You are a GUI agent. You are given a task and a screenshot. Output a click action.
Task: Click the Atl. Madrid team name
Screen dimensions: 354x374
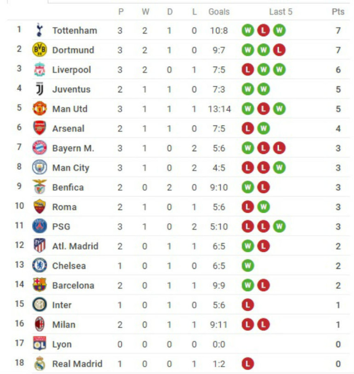pyautogui.click(x=75, y=246)
